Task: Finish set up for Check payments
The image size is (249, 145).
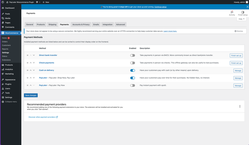Action: pos(236,63)
